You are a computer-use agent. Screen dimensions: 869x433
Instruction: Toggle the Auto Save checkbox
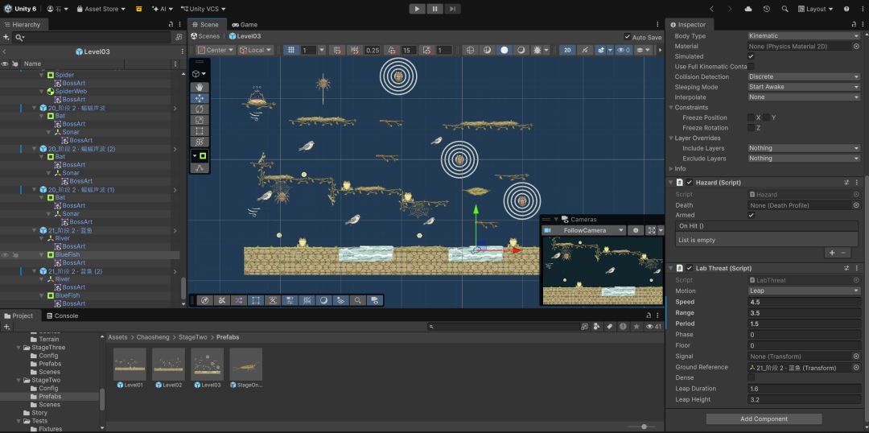(x=628, y=37)
